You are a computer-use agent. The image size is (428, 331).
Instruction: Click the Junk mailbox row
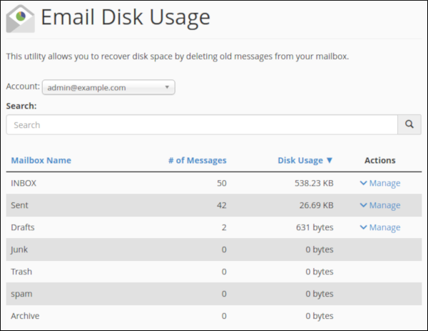pyautogui.click(x=21, y=250)
